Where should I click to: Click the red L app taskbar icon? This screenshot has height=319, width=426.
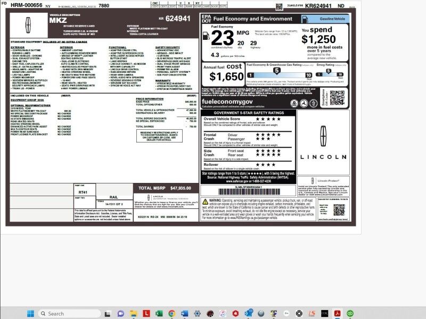coord(146,313)
